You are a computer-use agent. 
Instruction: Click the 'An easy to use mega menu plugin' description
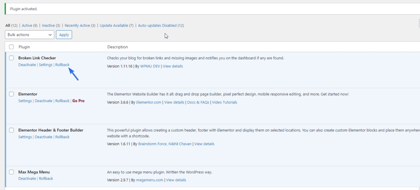(x=160, y=172)
